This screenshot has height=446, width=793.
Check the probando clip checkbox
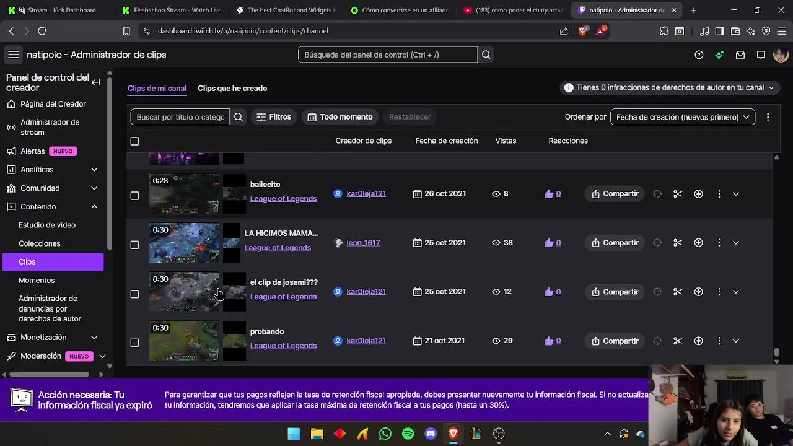134,343
